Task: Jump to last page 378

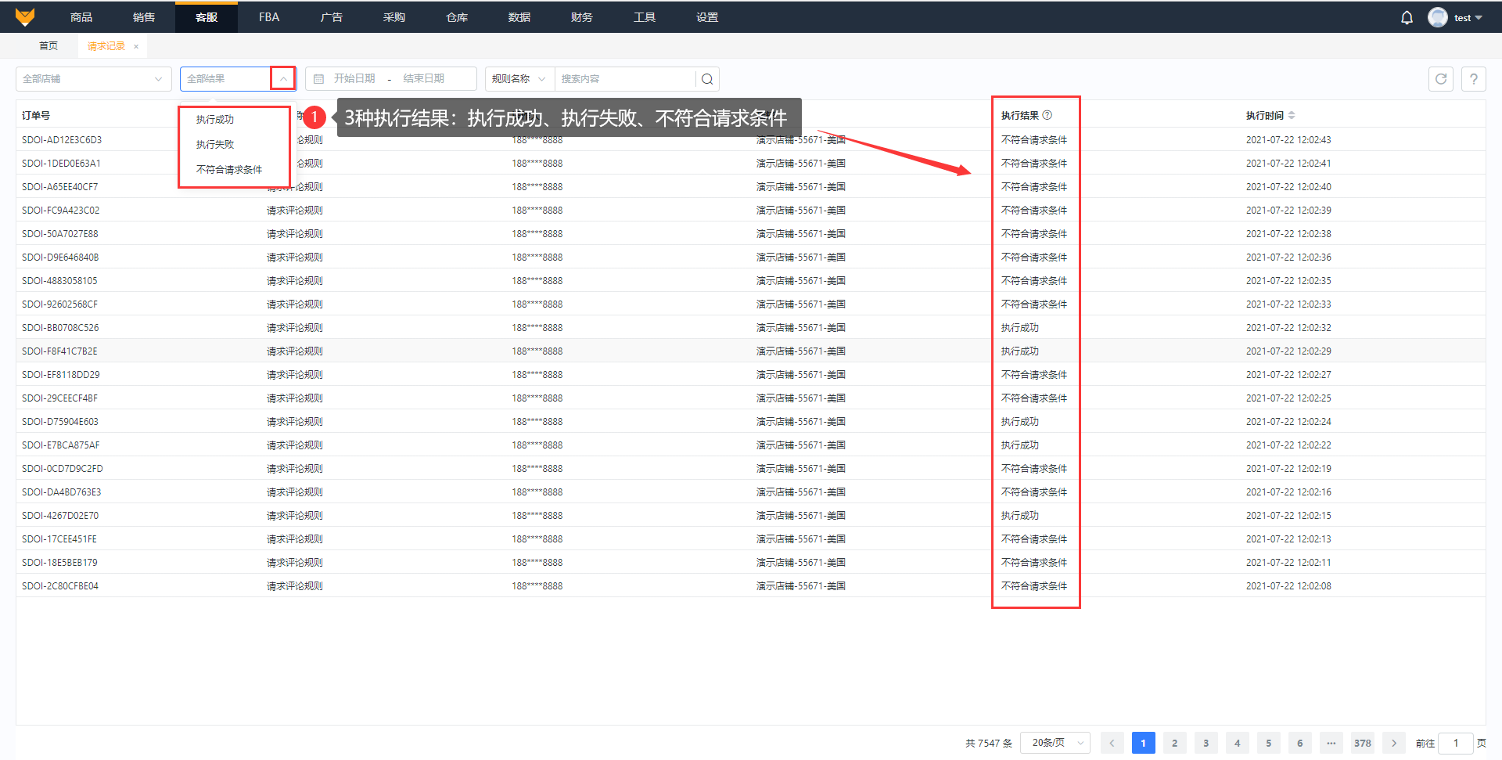Action: tap(1363, 743)
